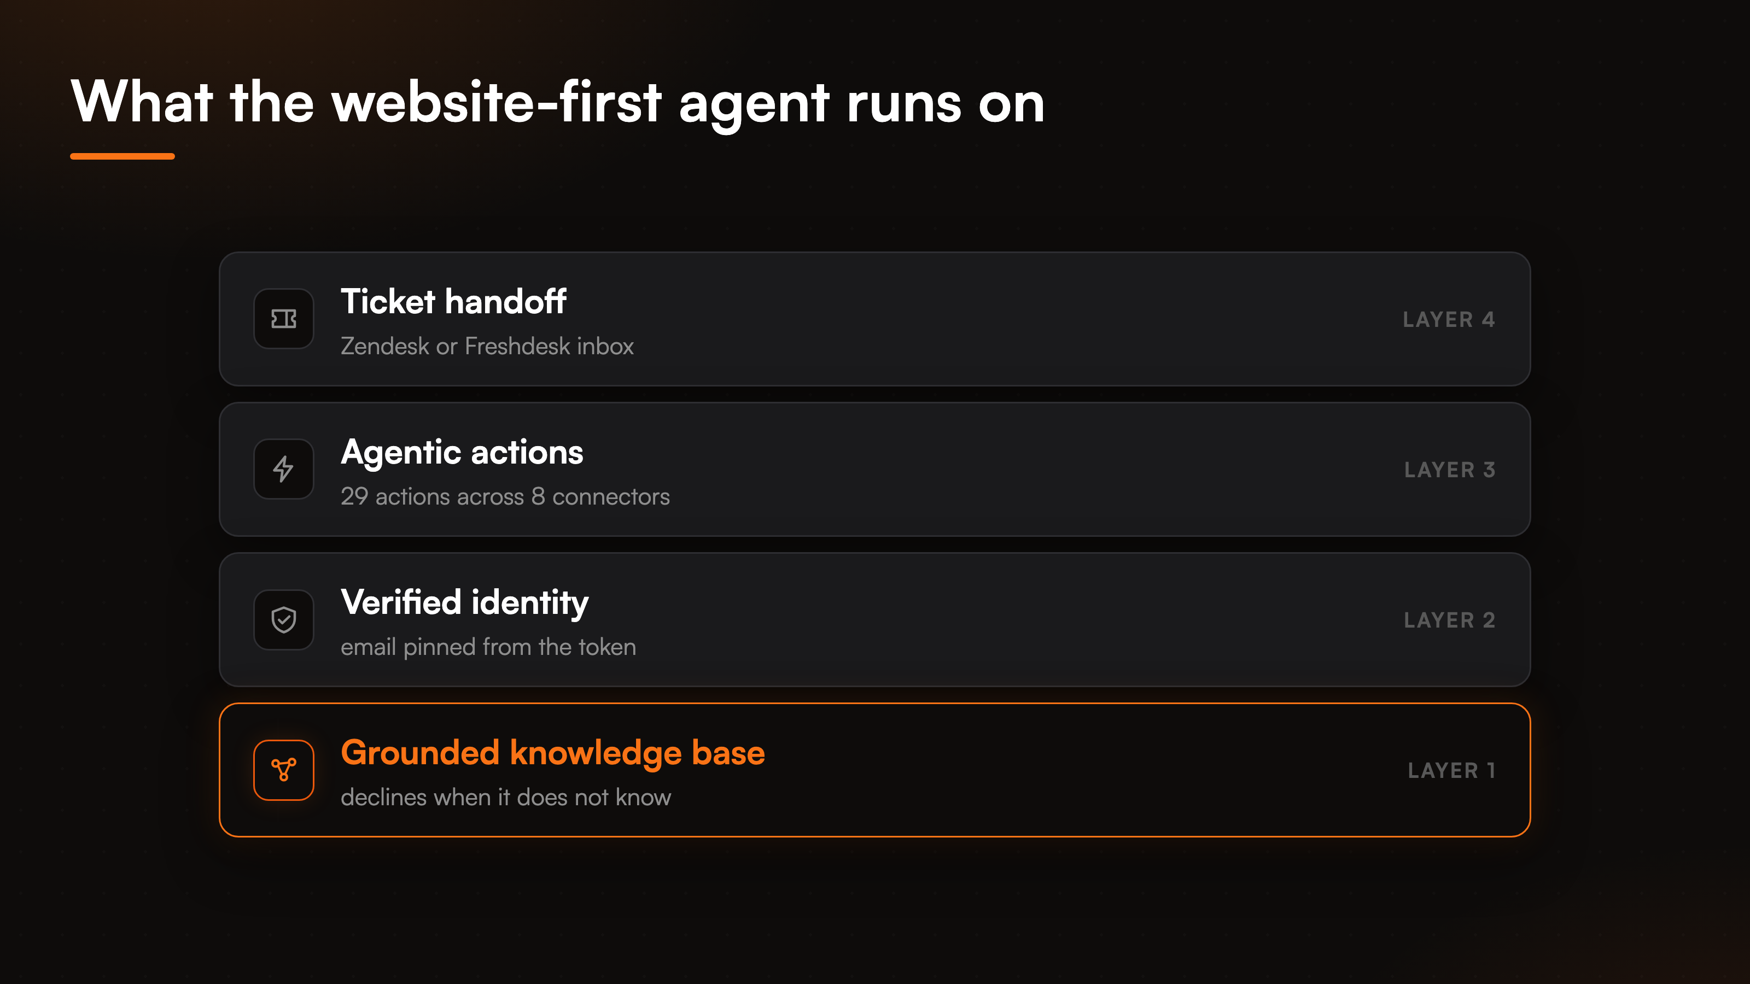1750x984 pixels.
Task: Click the shield check Verified identity icon
Action: click(x=283, y=619)
